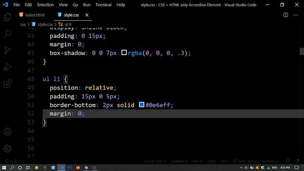The height and width of the screenshot is (171, 304).
Task: Open the Go menu
Action: (x=75, y=5)
